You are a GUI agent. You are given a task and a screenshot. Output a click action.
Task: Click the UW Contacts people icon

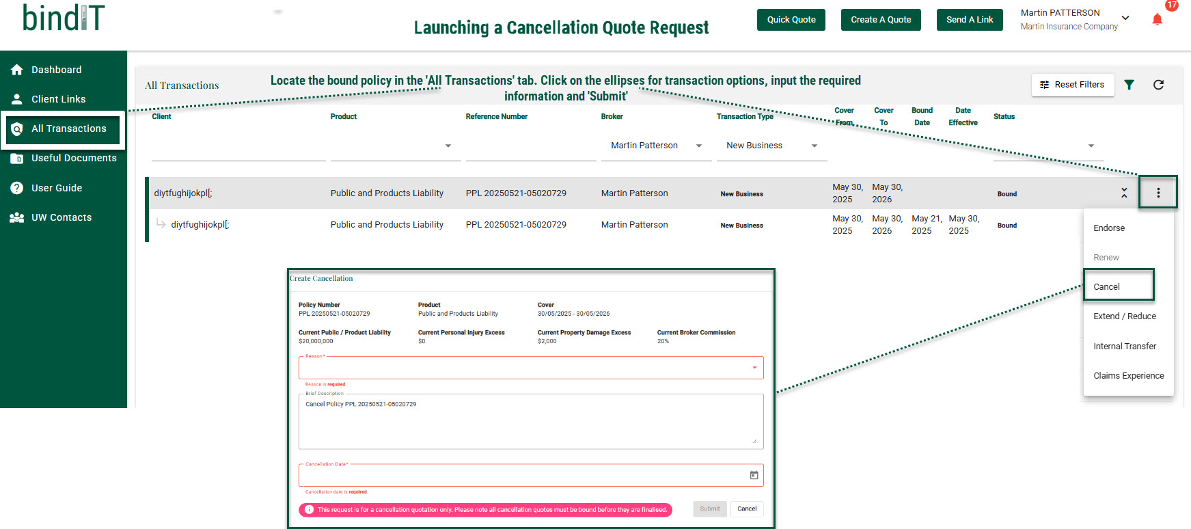17,217
